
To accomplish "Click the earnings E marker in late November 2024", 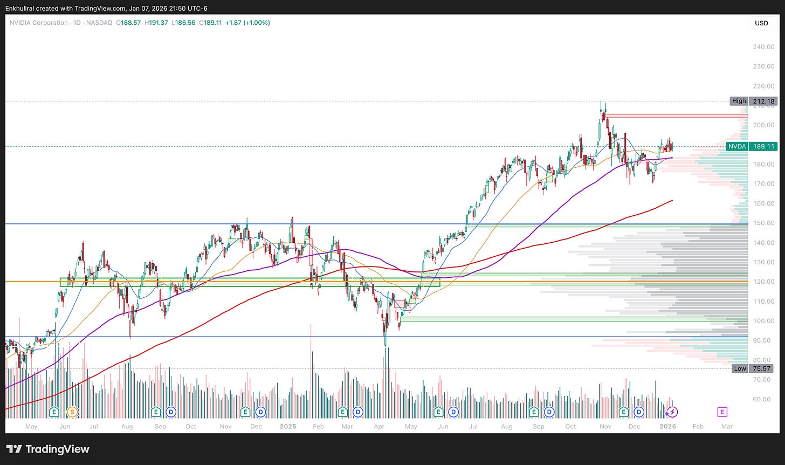I will click(245, 412).
